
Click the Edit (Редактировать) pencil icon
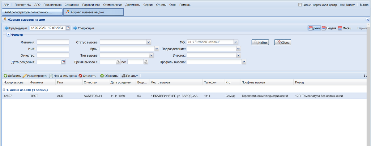point(24,76)
